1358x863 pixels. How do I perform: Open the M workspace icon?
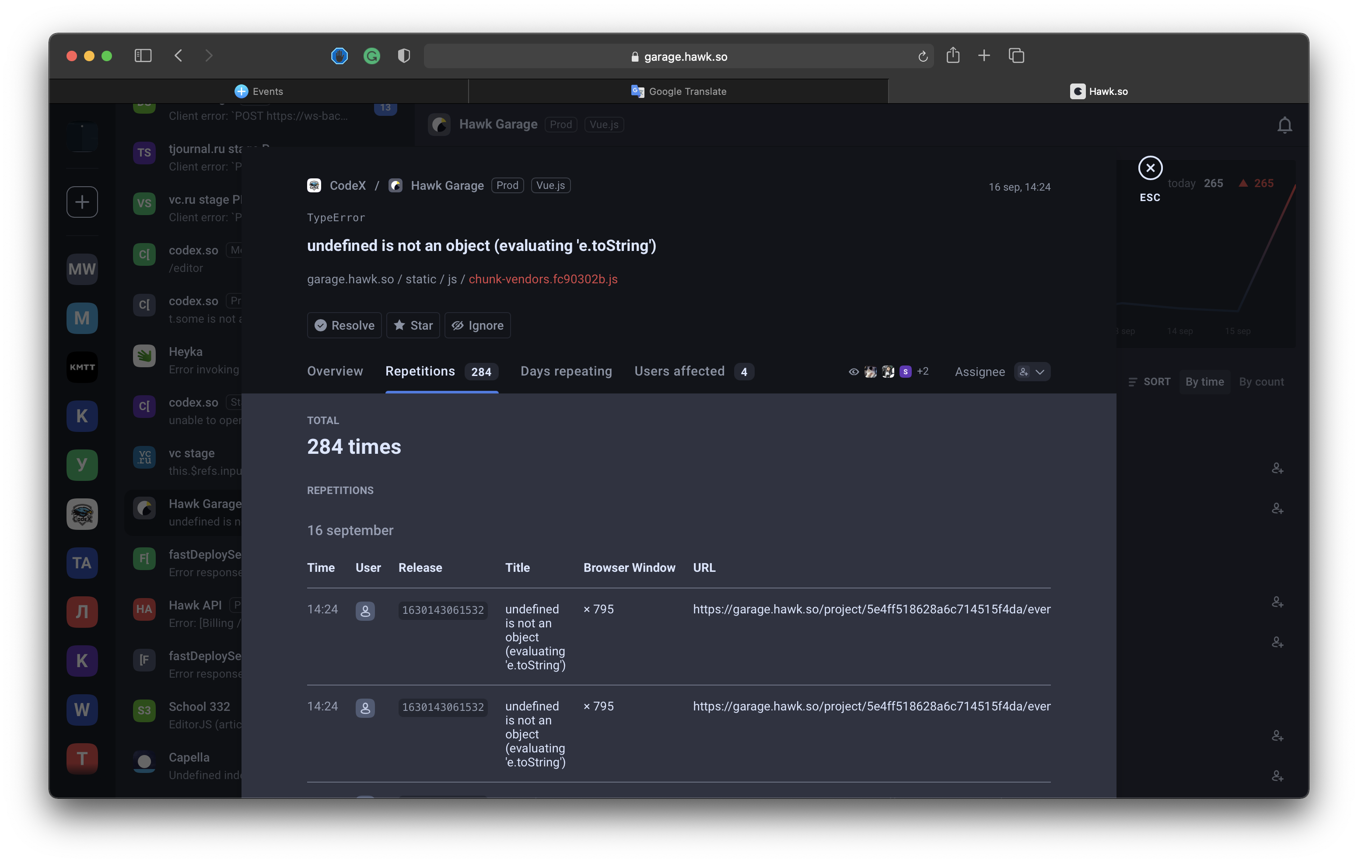tap(82, 318)
